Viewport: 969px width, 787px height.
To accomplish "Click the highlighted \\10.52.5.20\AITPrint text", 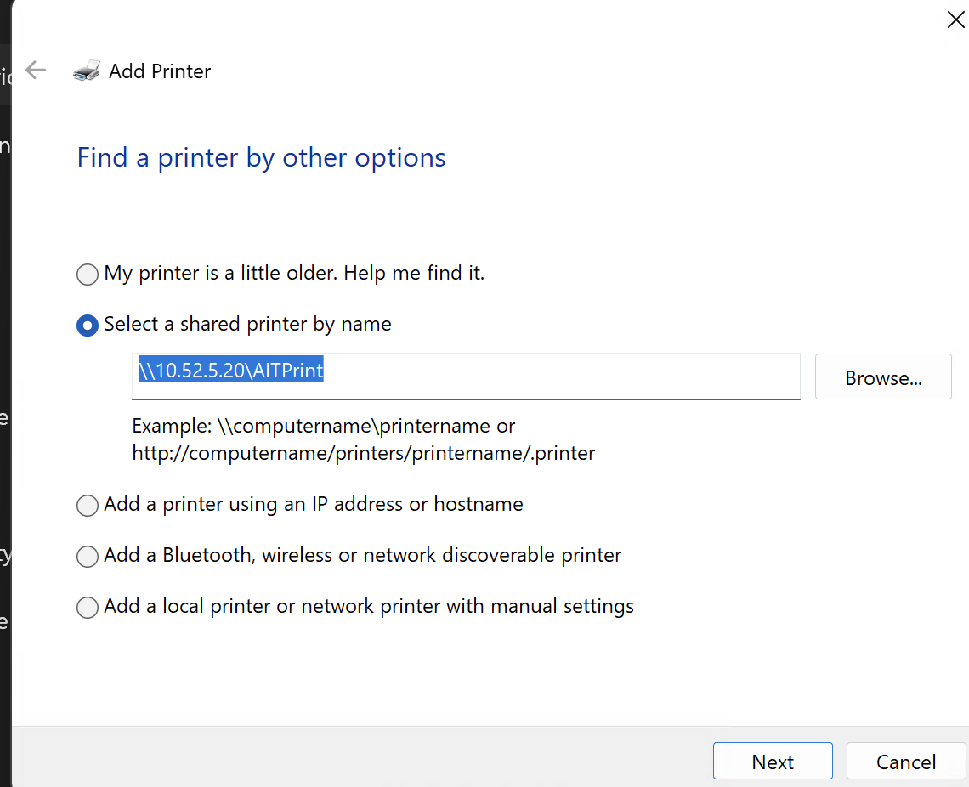I will tap(231, 371).
